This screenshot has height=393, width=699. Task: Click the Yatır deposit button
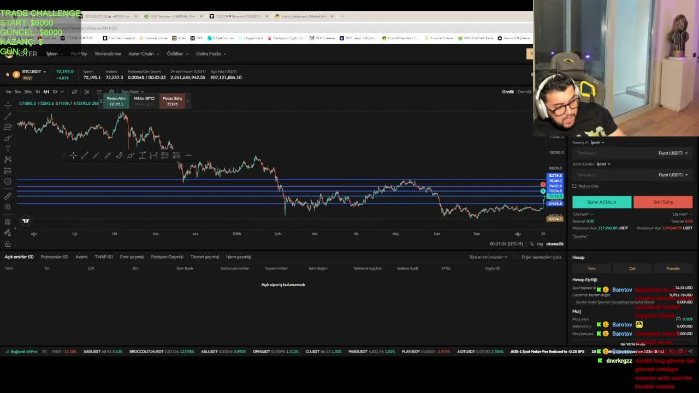click(x=591, y=269)
